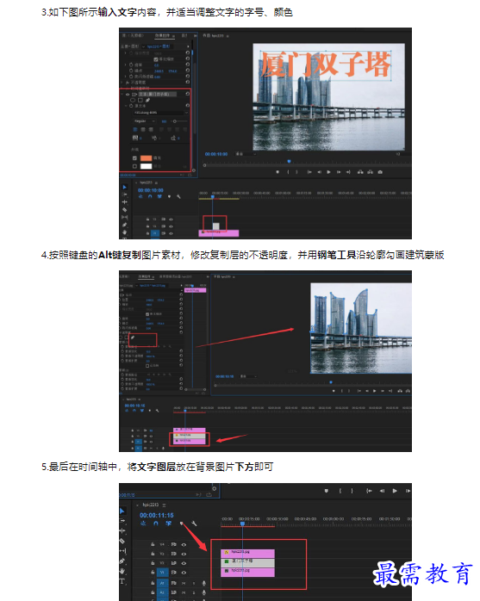Hide the V2 track via eye in step 5
The image size is (480, 601).
tap(184, 563)
